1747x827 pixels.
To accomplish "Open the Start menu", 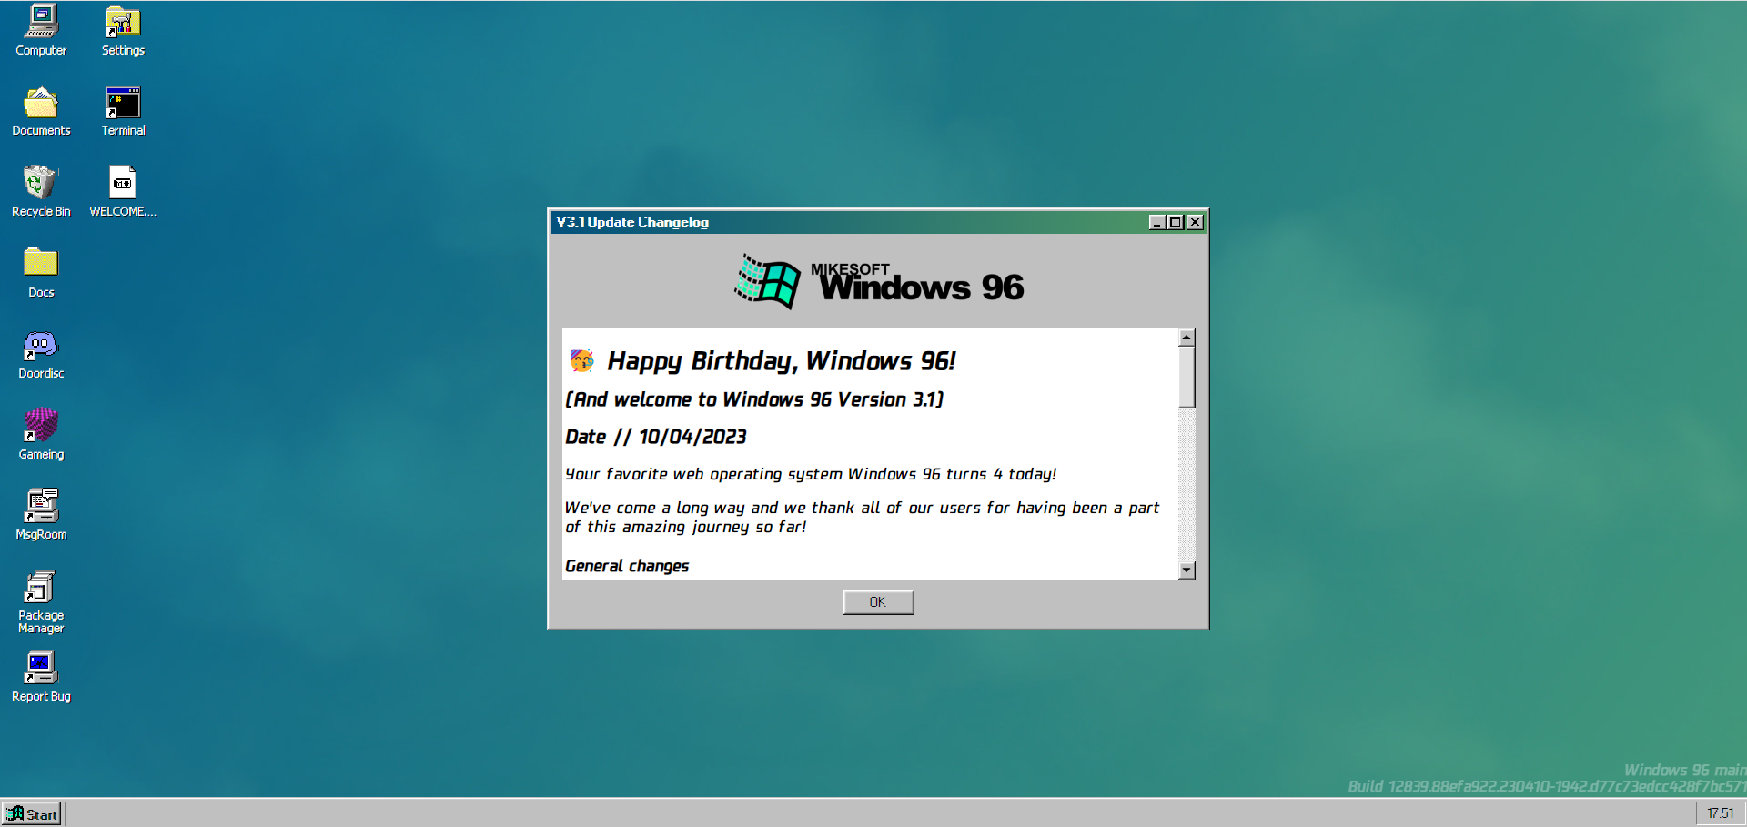I will [32, 814].
